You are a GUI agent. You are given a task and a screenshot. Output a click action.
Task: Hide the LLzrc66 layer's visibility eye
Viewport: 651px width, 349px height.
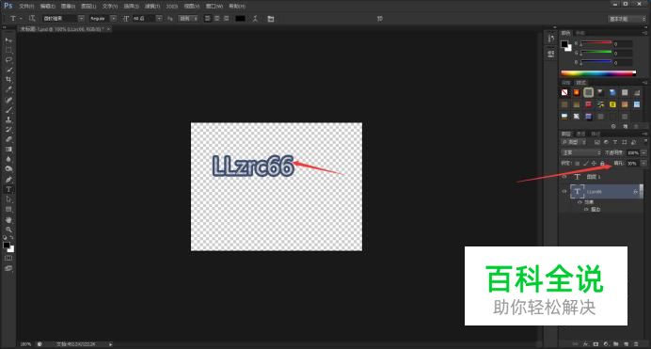point(564,192)
